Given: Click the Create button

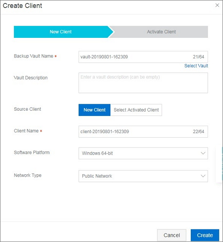Looking at the screenshot, I should pyautogui.click(x=205, y=235).
